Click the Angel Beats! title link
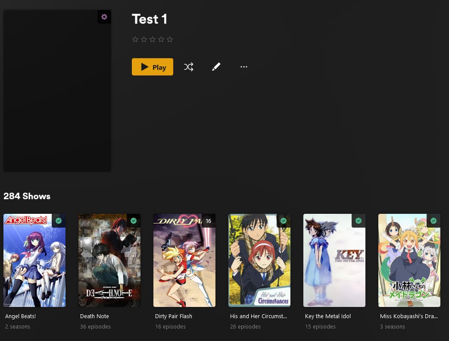 click(x=20, y=316)
